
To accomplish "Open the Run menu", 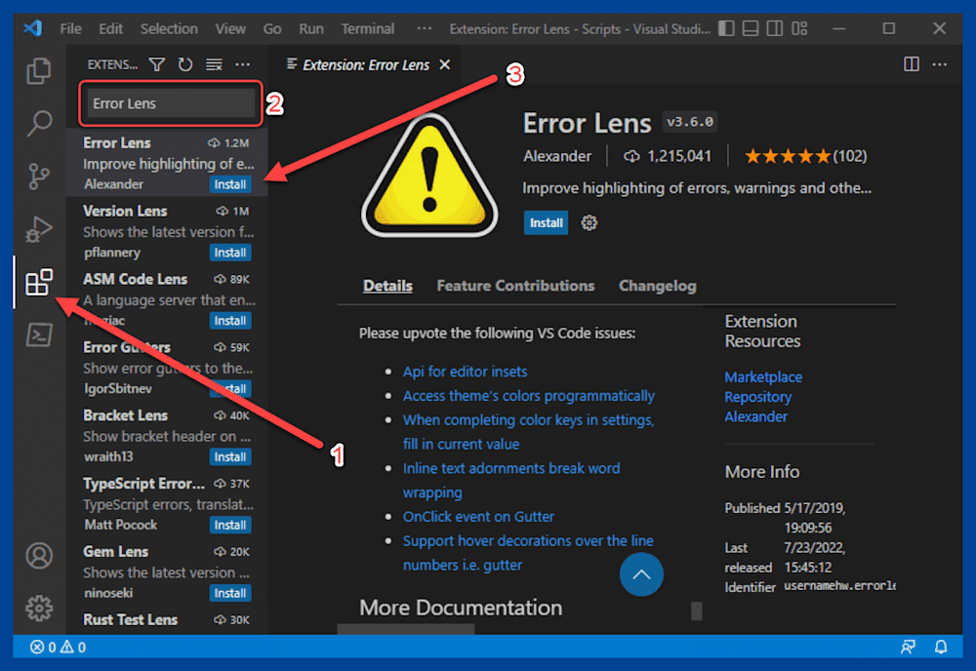I will tap(311, 28).
